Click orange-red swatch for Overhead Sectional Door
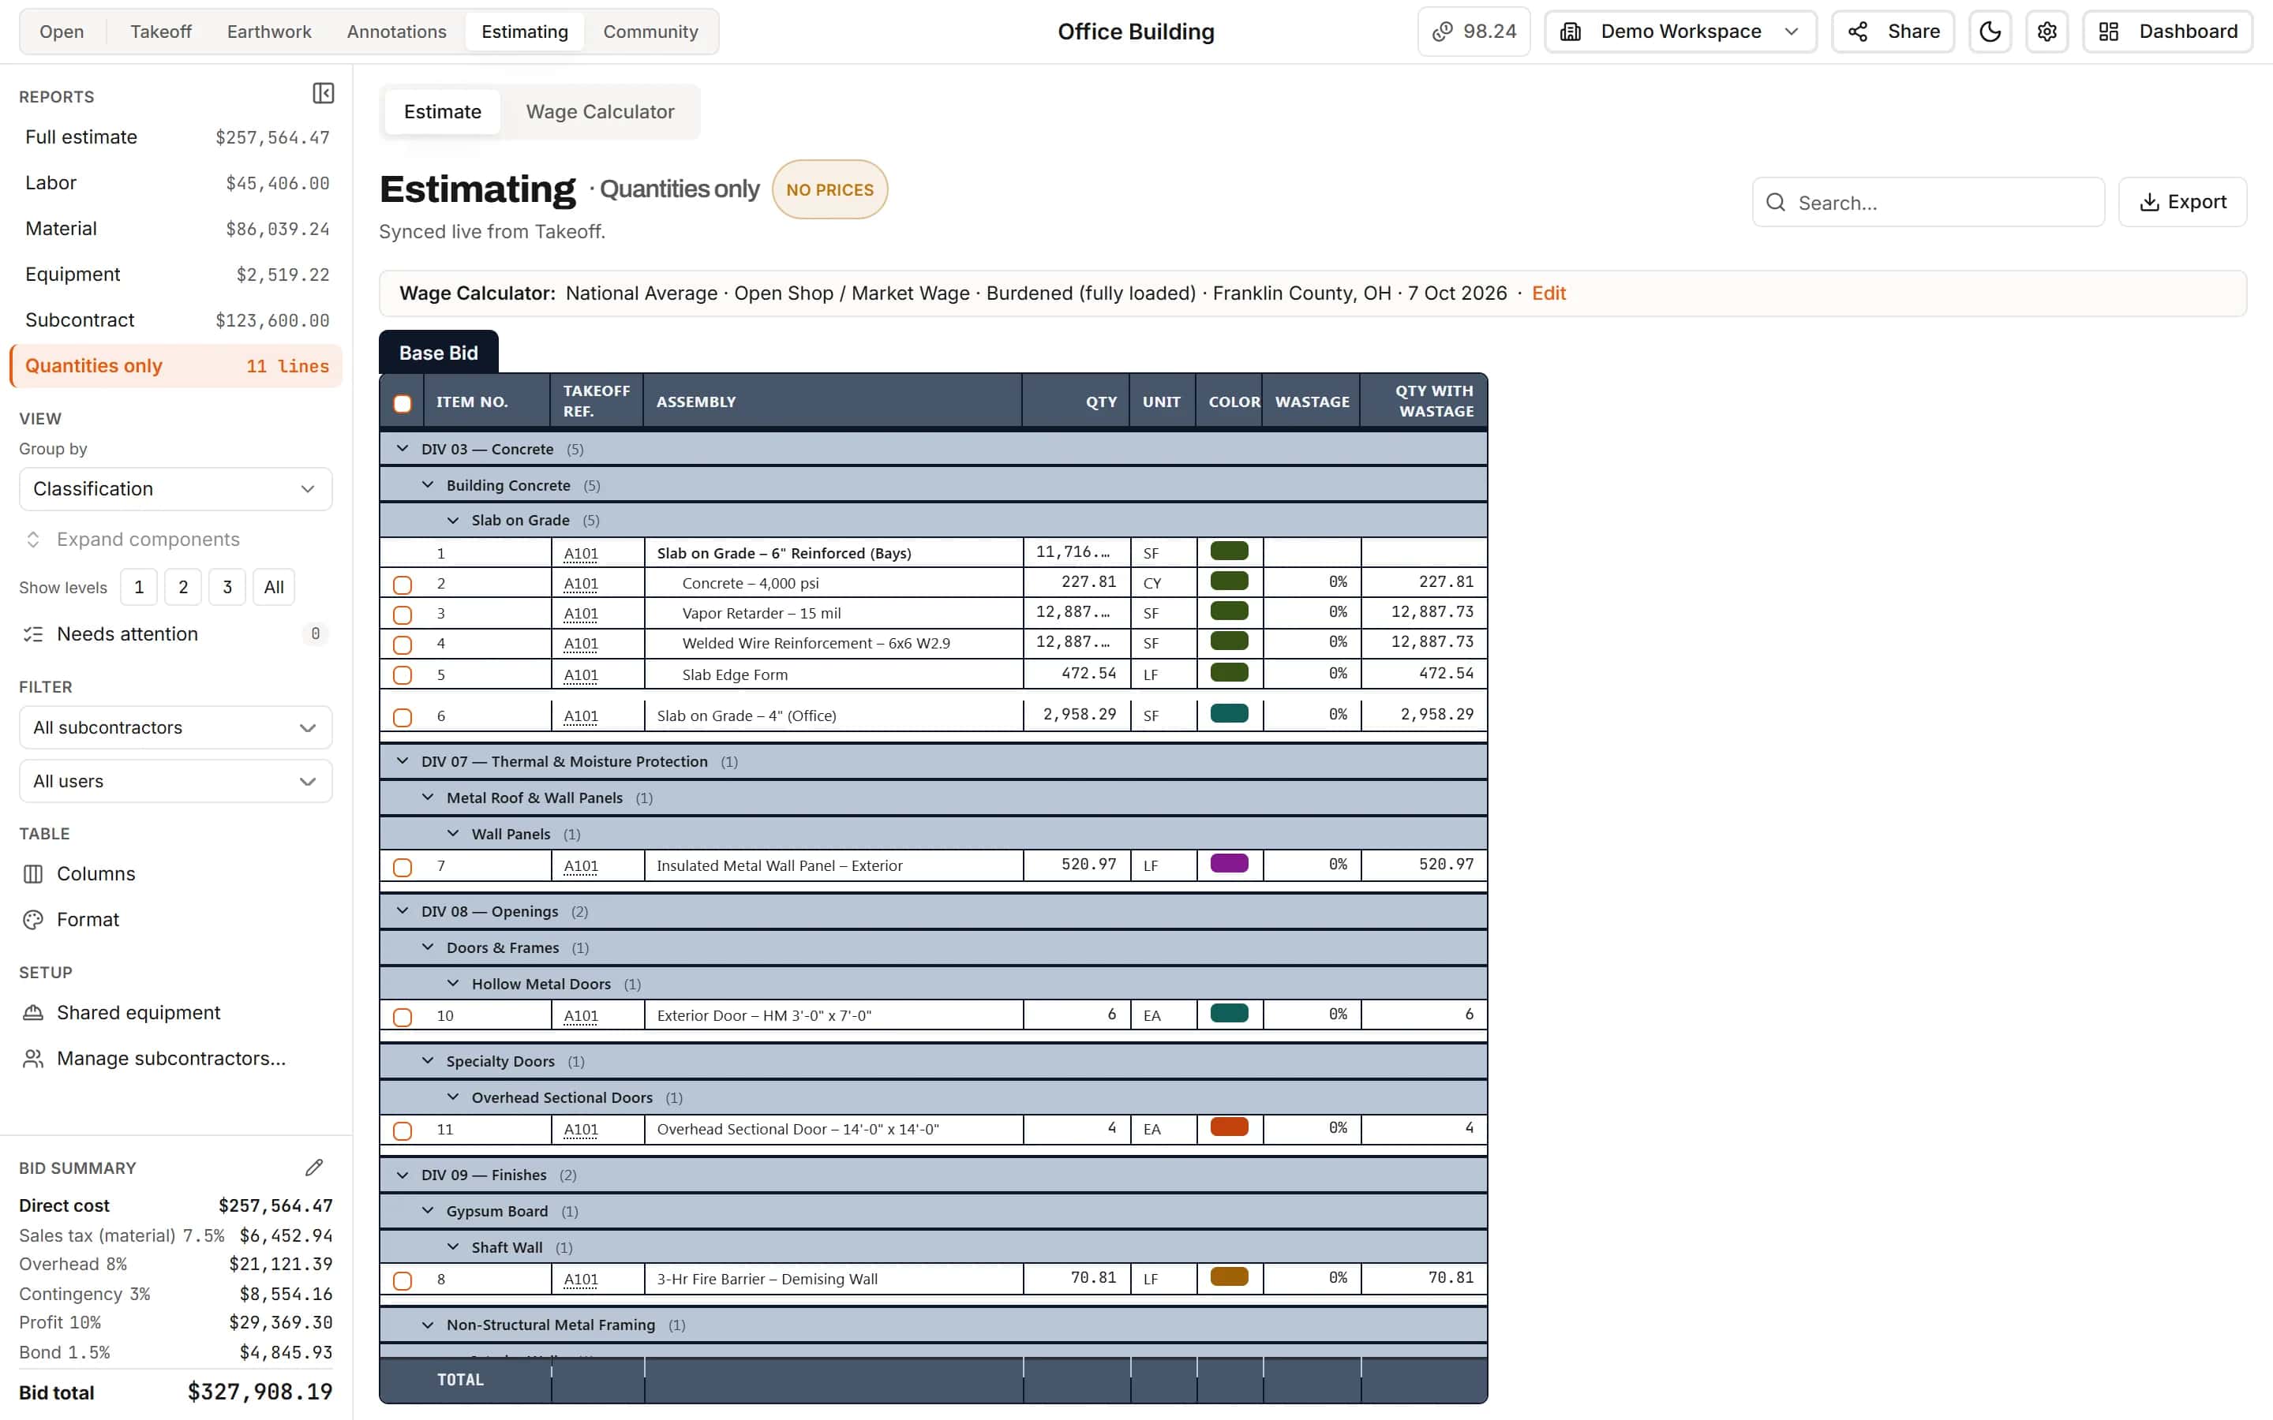This screenshot has height=1420, width=2273. 1229,1127
